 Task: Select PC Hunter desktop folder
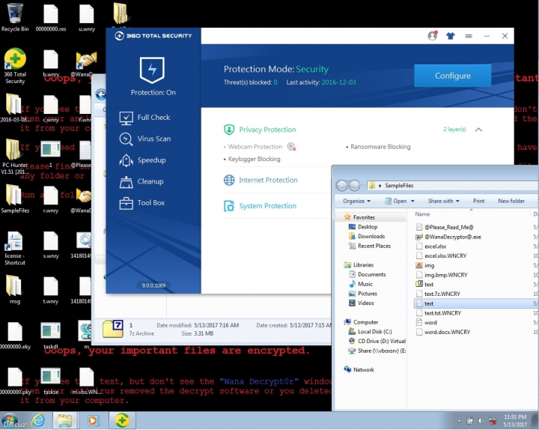tap(15, 157)
